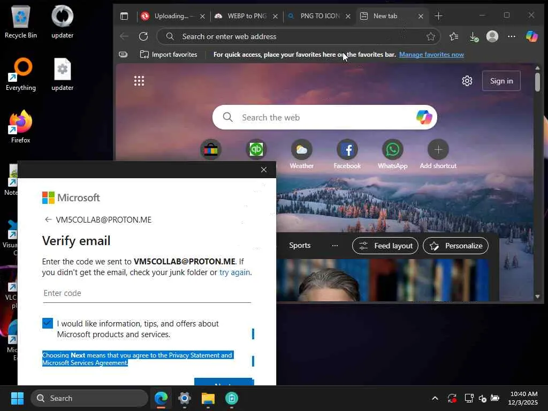Open File Explorer from taskbar

click(x=208, y=398)
